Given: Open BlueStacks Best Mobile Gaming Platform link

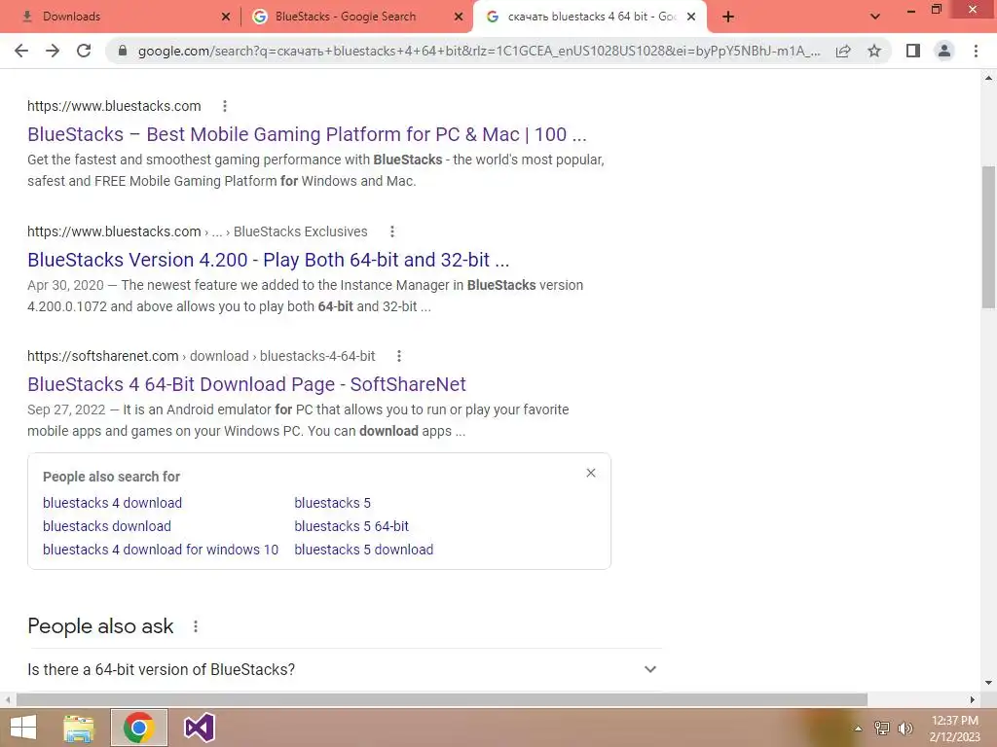Looking at the screenshot, I should (x=307, y=134).
